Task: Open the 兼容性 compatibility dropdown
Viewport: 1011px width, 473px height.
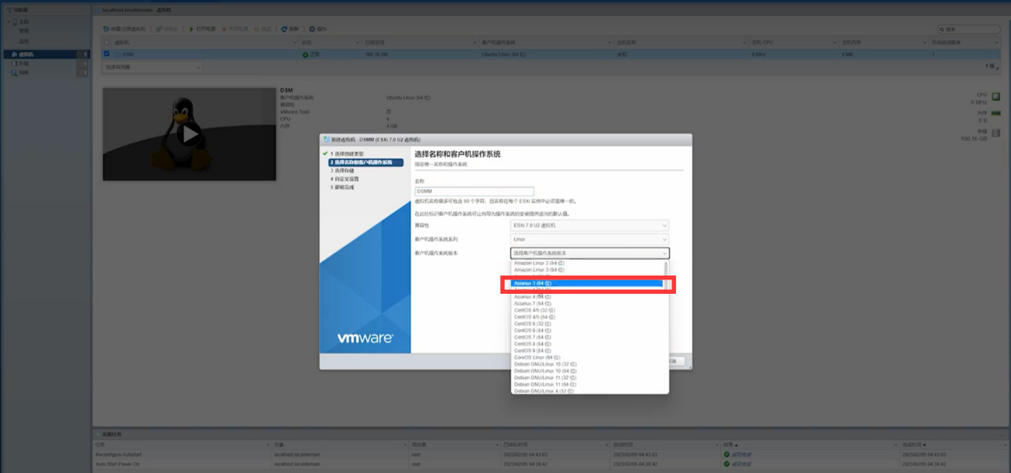Action: coord(589,225)
